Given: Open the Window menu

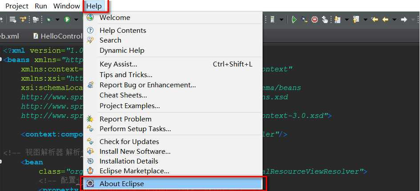Looking at the screenshot, I should pos(67,6).
